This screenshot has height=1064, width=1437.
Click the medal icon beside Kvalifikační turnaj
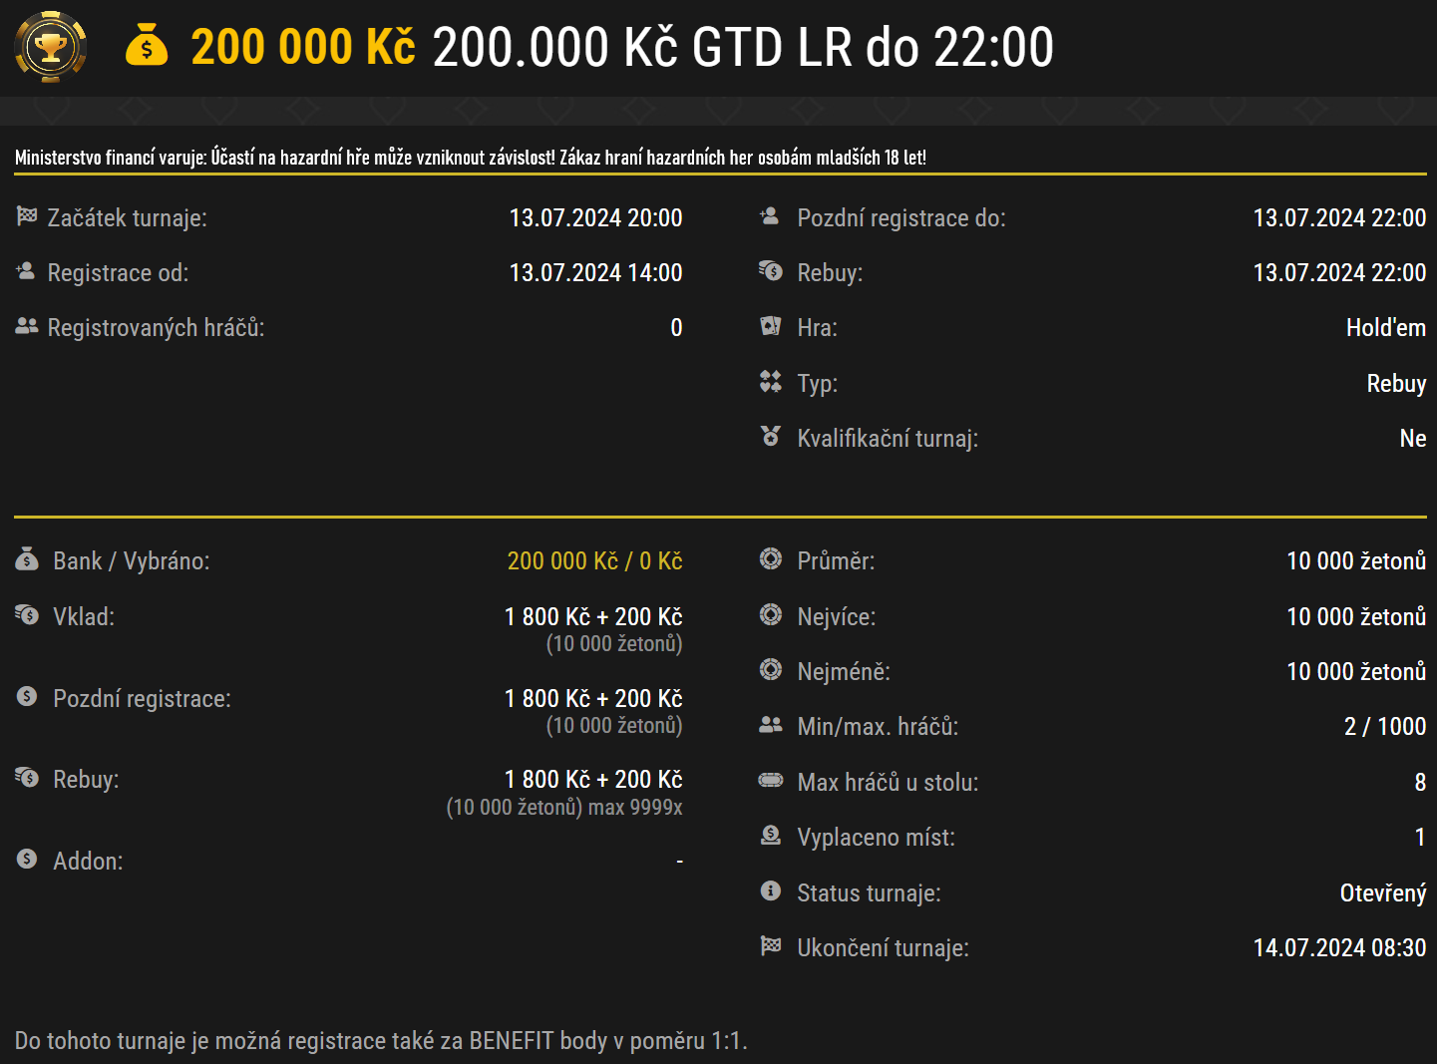771,436
